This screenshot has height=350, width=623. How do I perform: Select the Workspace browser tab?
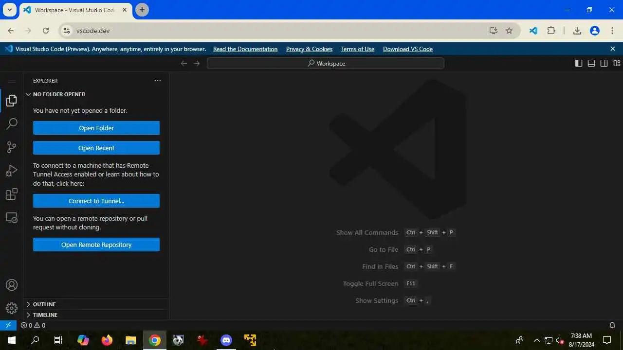76,10
